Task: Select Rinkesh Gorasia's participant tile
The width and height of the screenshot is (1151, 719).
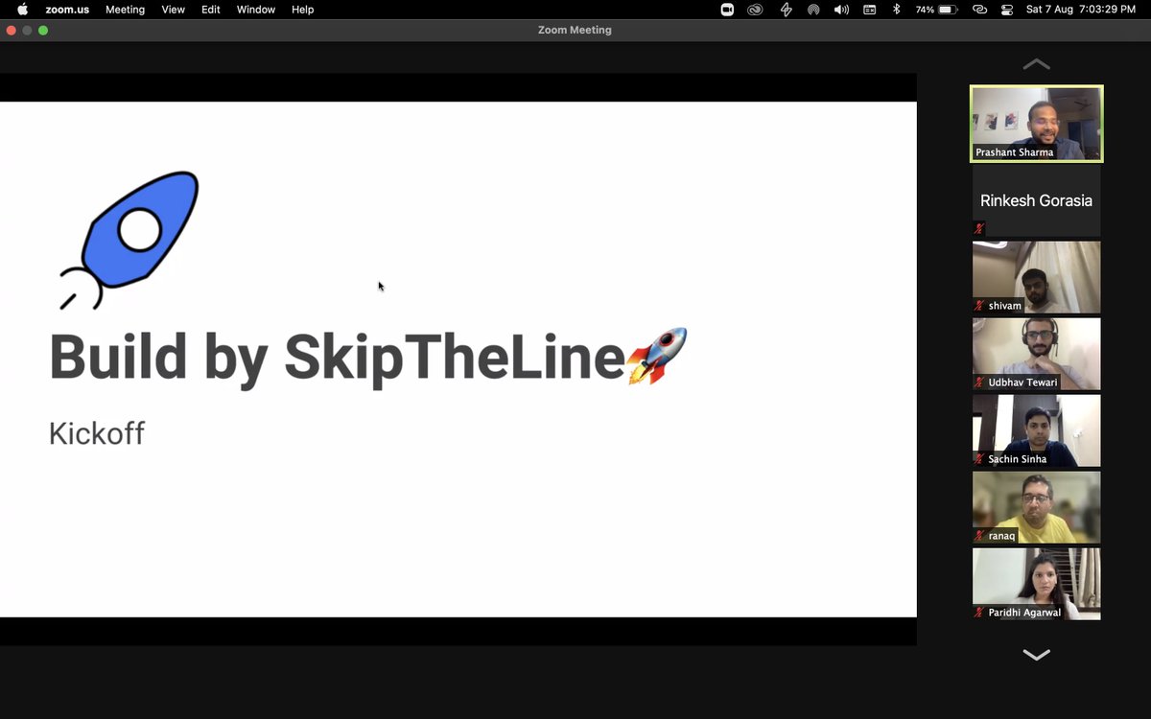Action: (1036, 200)
